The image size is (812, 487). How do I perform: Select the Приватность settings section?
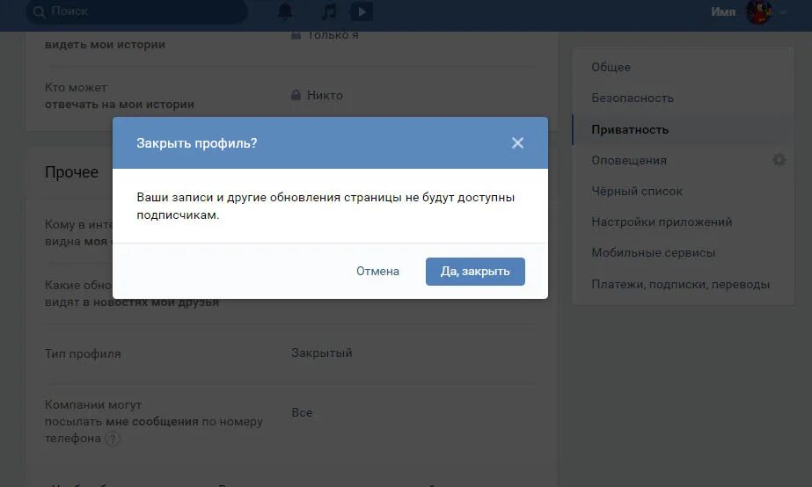point(630,129)
